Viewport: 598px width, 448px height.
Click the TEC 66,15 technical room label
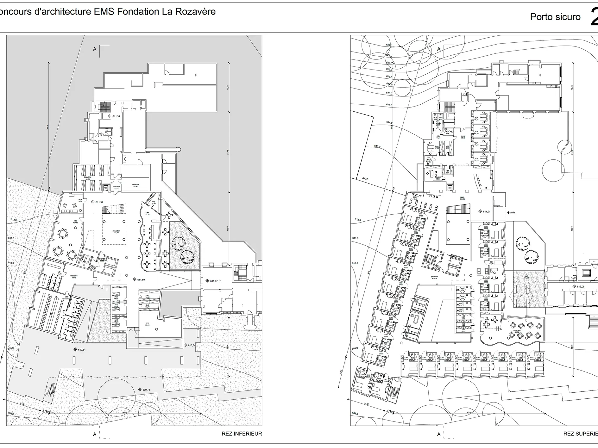coord(147,324)
